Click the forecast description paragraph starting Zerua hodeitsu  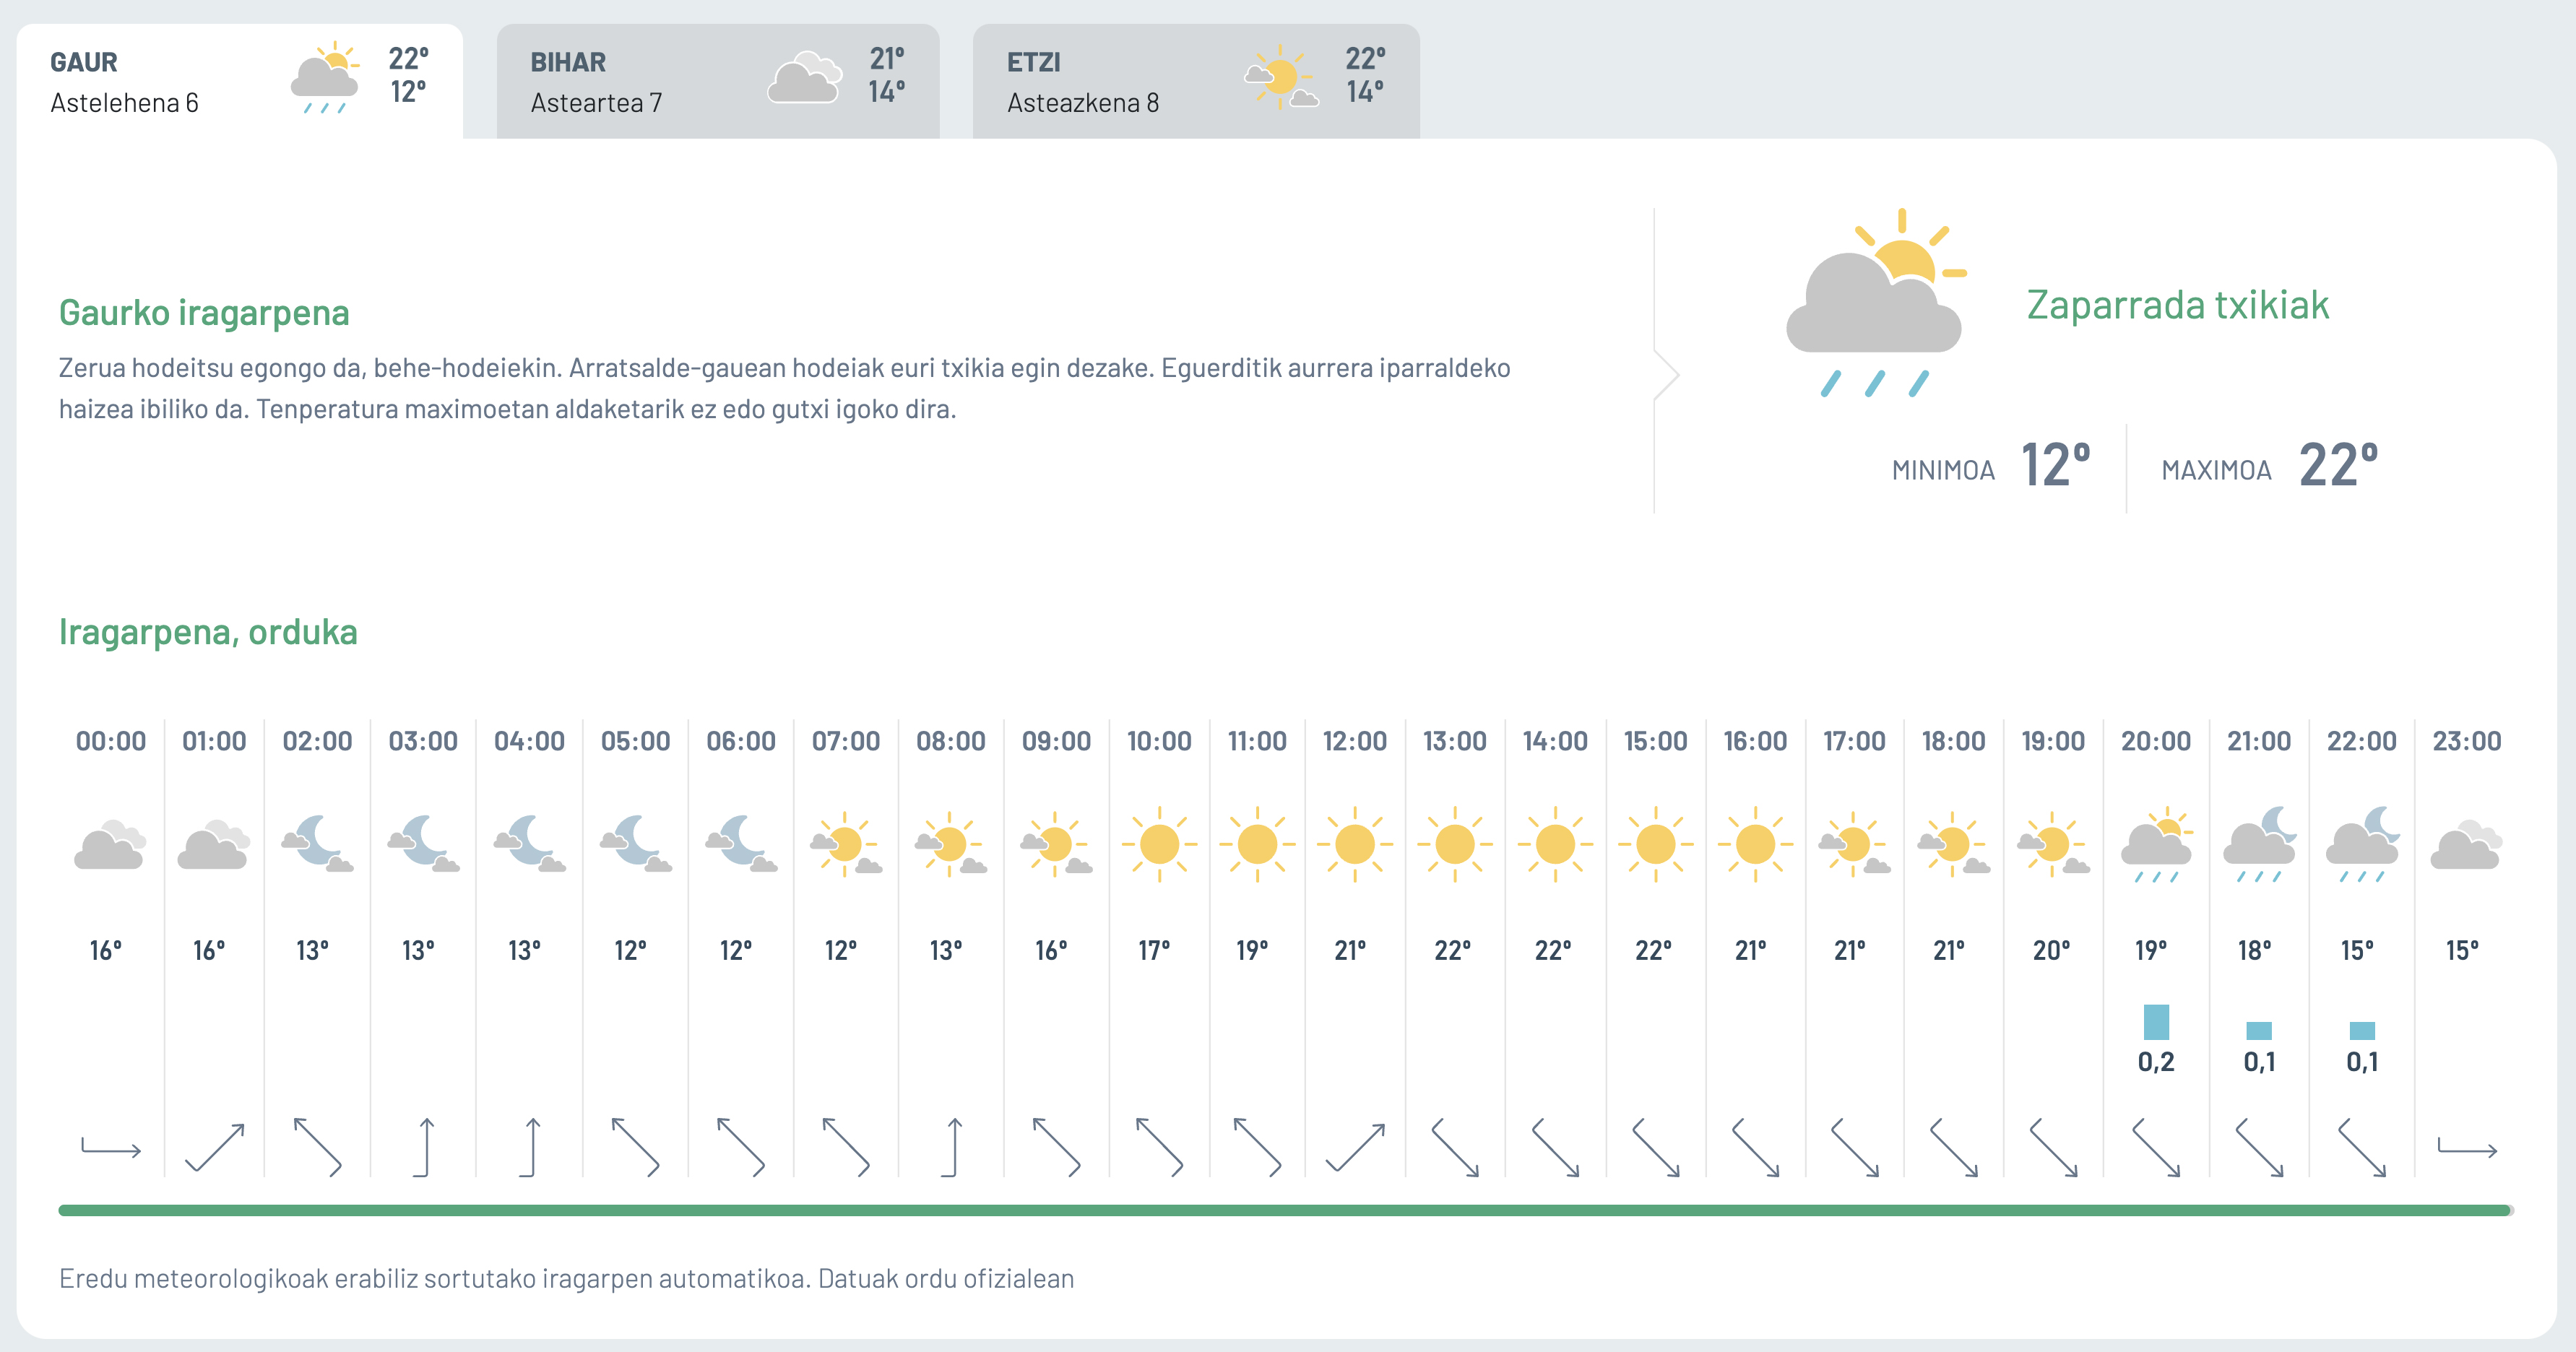click(x=785, y=388)
